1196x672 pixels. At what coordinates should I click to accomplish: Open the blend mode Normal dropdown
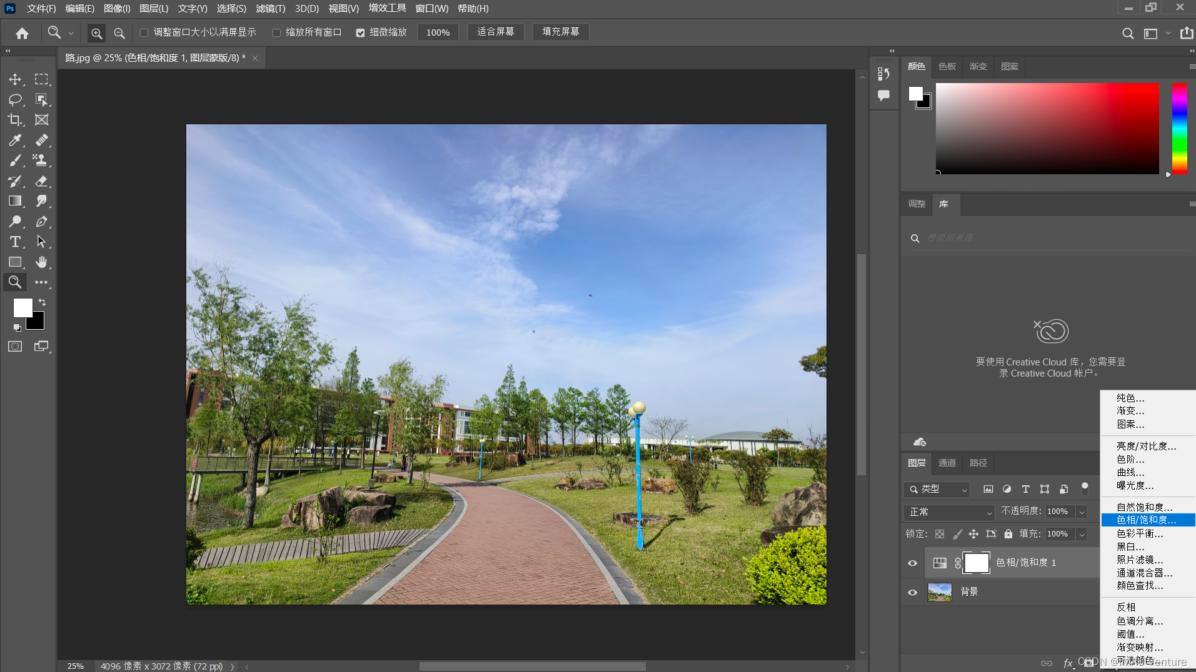pos(949,512)
